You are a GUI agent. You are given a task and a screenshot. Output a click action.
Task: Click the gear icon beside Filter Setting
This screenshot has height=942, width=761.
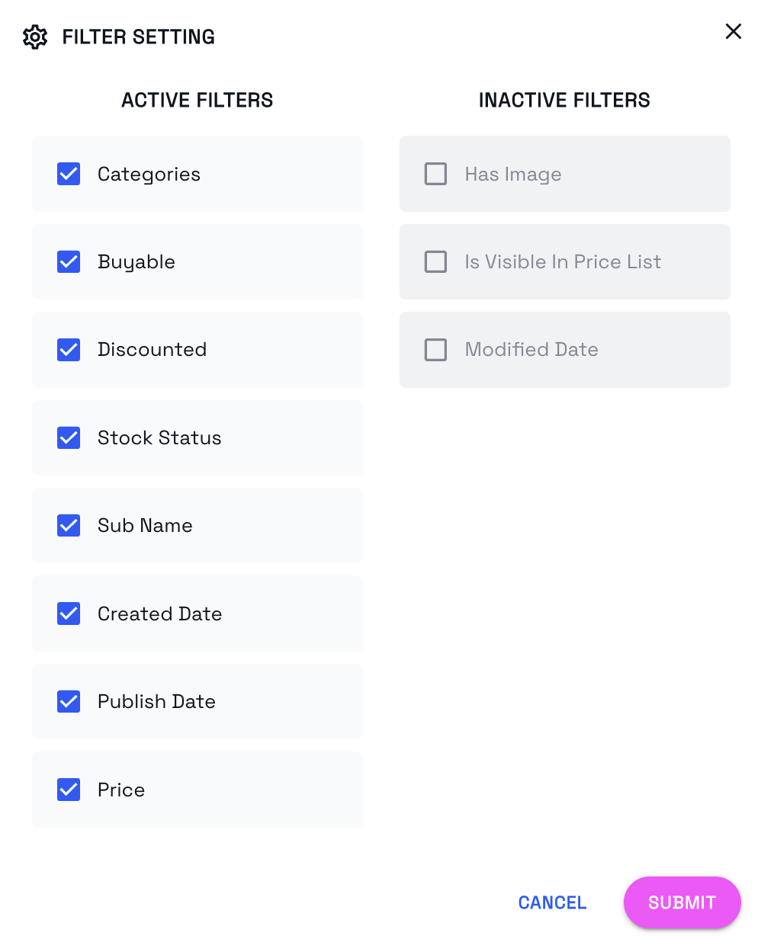click(35, 37)
